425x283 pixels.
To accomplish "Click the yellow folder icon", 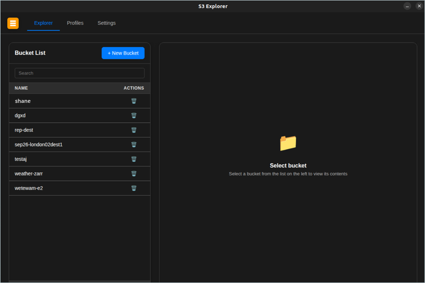I will 288,143.
